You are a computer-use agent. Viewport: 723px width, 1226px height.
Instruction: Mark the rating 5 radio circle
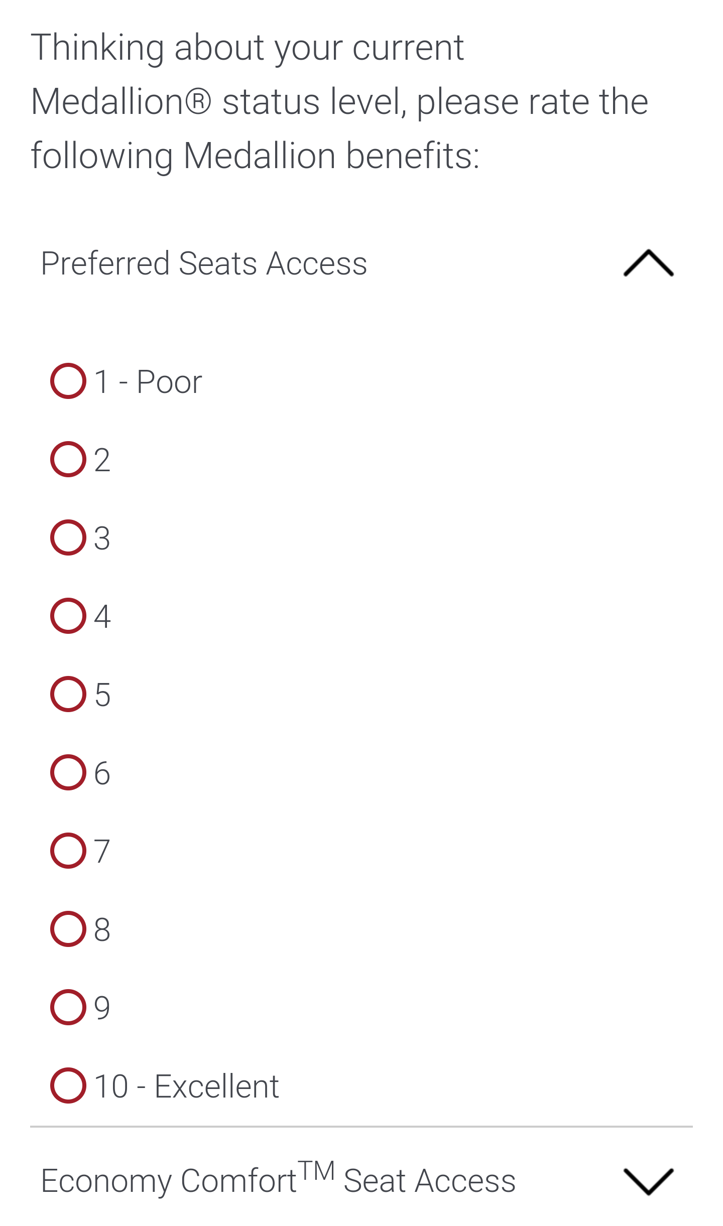68,694
